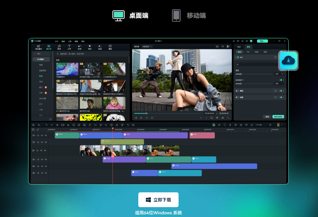This screenshot has height=217, width=318.
Task: Click the trash delete icon in timeline toolbar
Action: click(x=57, y=125)
